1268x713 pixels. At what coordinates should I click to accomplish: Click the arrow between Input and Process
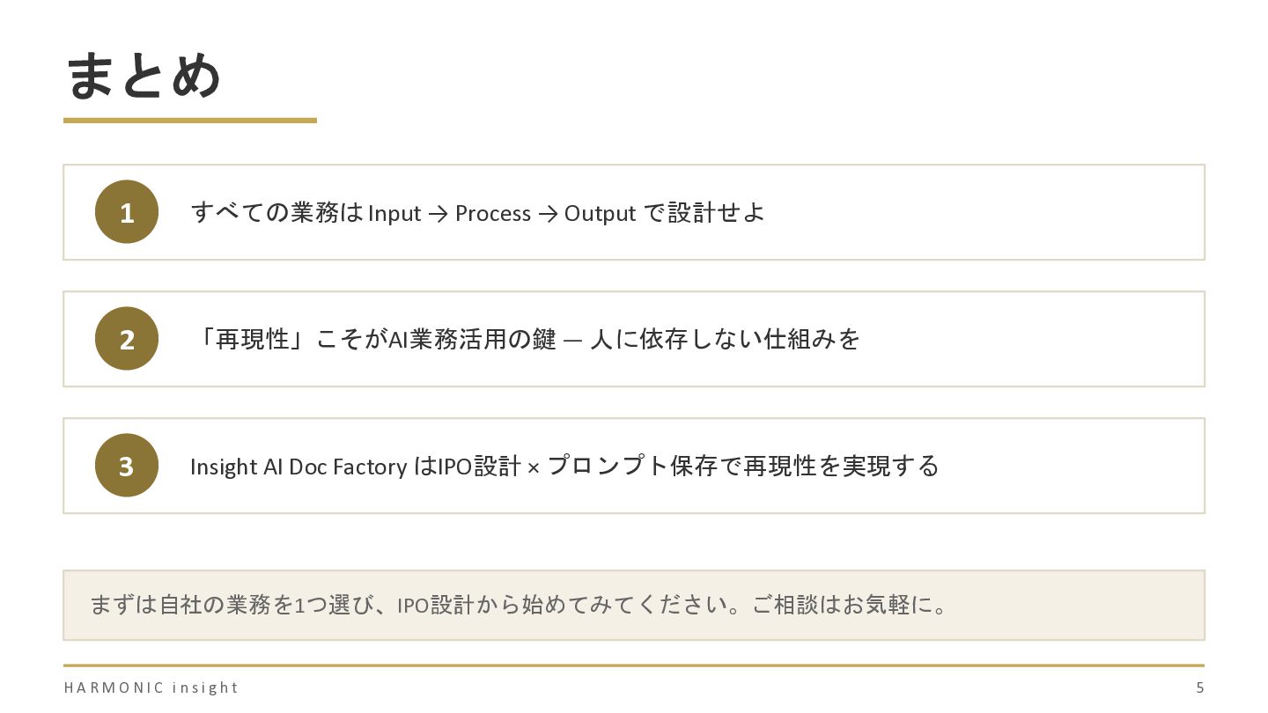point(438,214)
